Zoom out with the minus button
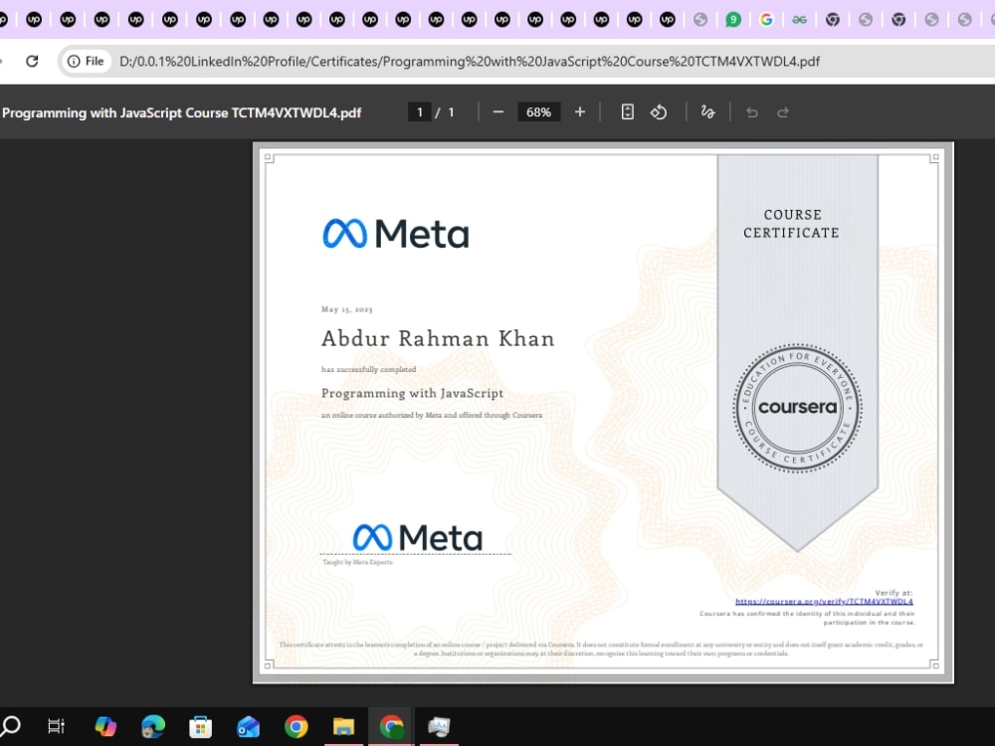This screenshot has width=995, height=746. (x=498, y=112)
